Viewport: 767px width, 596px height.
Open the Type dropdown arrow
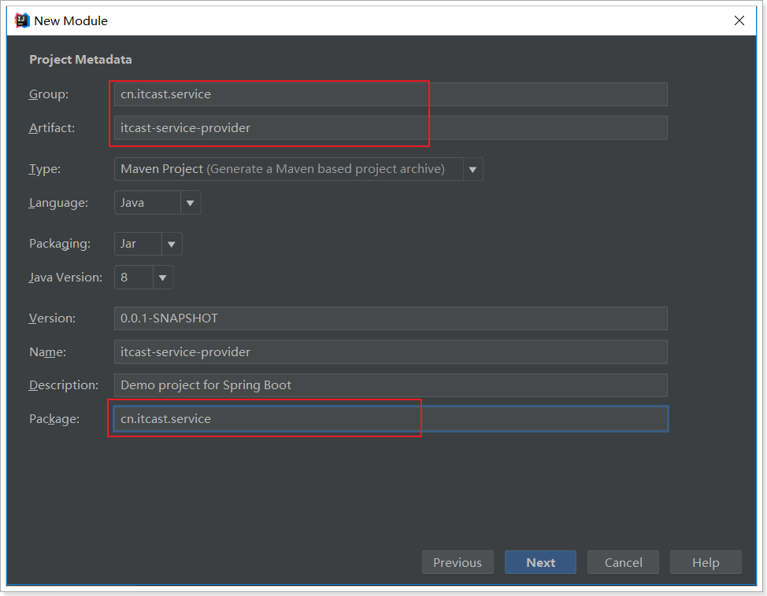coord(472,169)
